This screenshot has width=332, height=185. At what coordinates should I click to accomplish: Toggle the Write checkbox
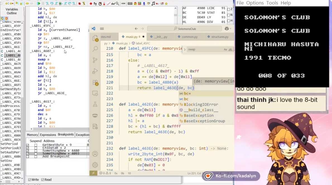tap(30, 180)
